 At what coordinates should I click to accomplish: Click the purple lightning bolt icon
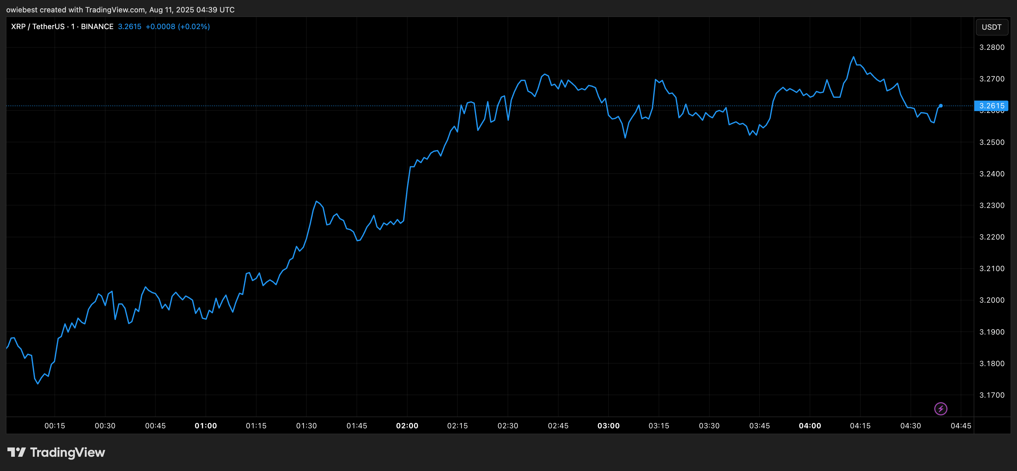pos(941,408)
